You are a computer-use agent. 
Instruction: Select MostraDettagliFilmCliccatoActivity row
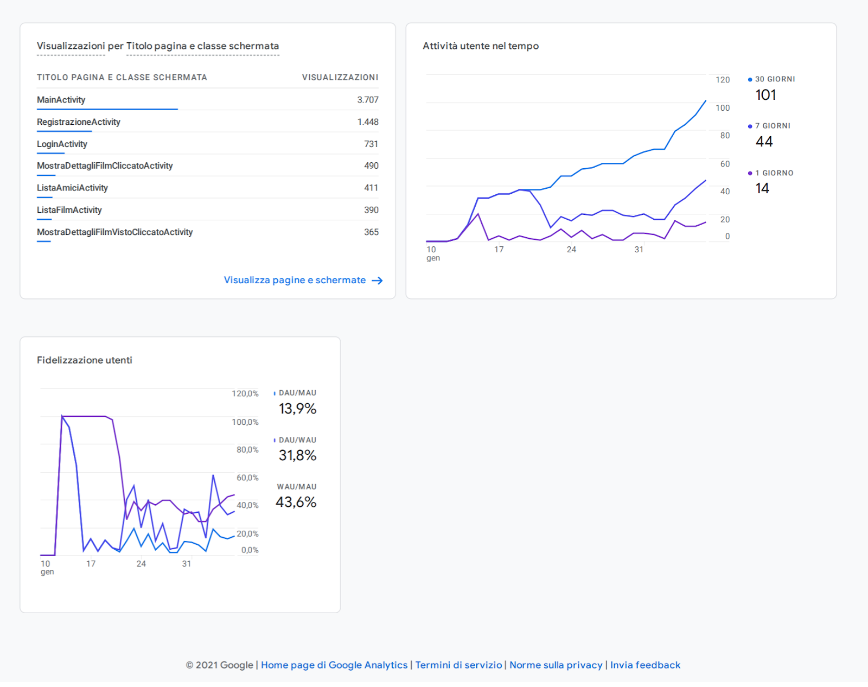coord(207,166)
